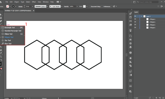The image size is (165, 99).
Task: Open the 5 pt. Round brush dropdown
Action: 62,7
